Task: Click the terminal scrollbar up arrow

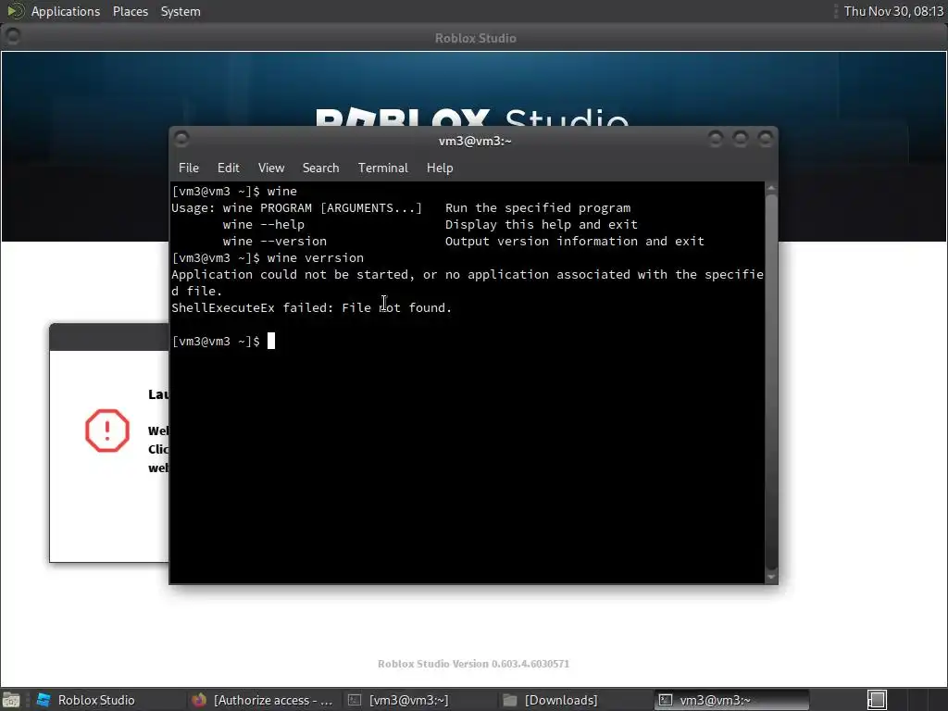Action: click(771, 188)
